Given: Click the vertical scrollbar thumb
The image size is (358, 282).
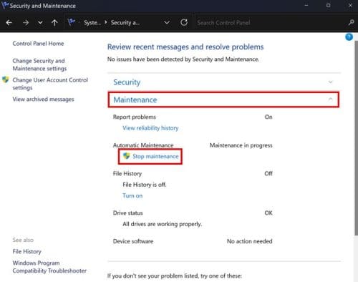Looking at the screenshot, I should coord(356,137).
